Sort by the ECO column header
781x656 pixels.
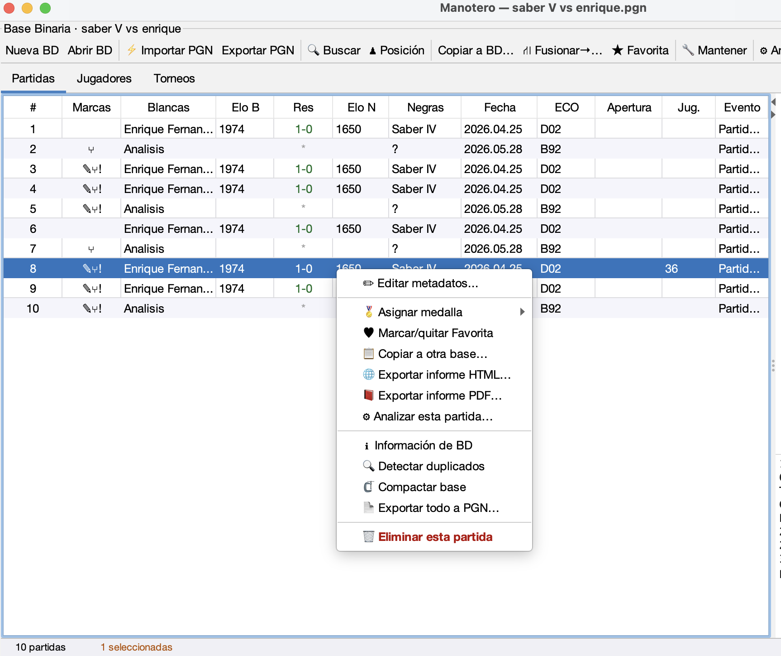click(567, 107)
